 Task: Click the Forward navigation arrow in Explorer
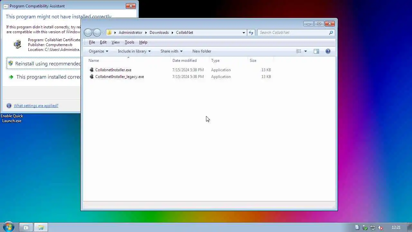click(97, 33)
